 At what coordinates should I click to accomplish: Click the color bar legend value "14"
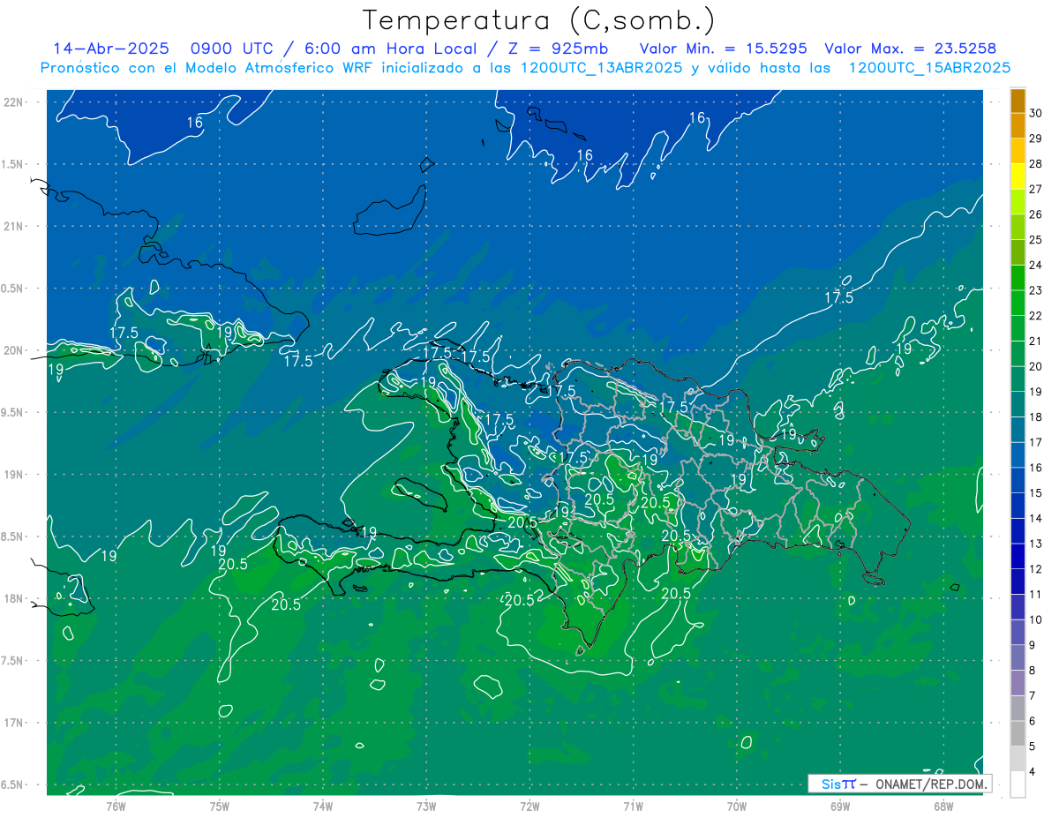tap(1036, 519)
